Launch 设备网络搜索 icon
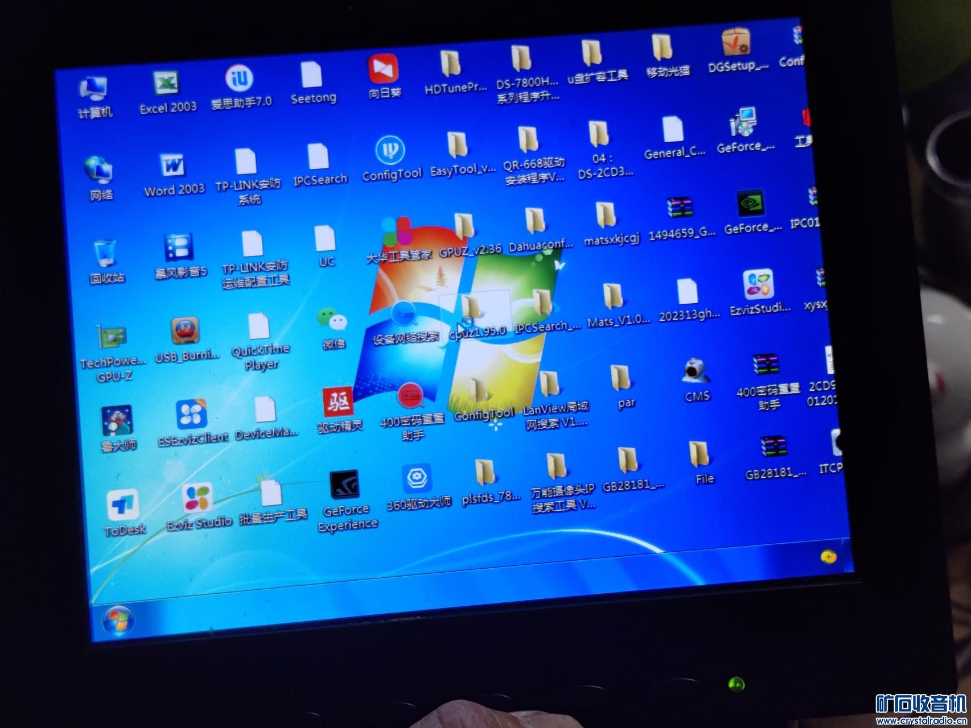This screenshot has height=728, width=971. [x=404, y=315]
